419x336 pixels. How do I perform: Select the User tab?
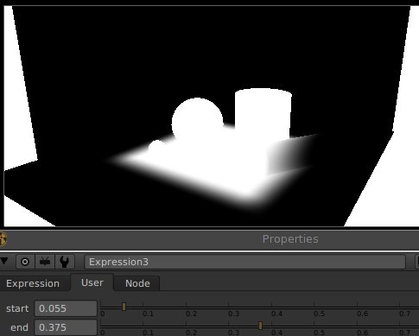(92, 282)
